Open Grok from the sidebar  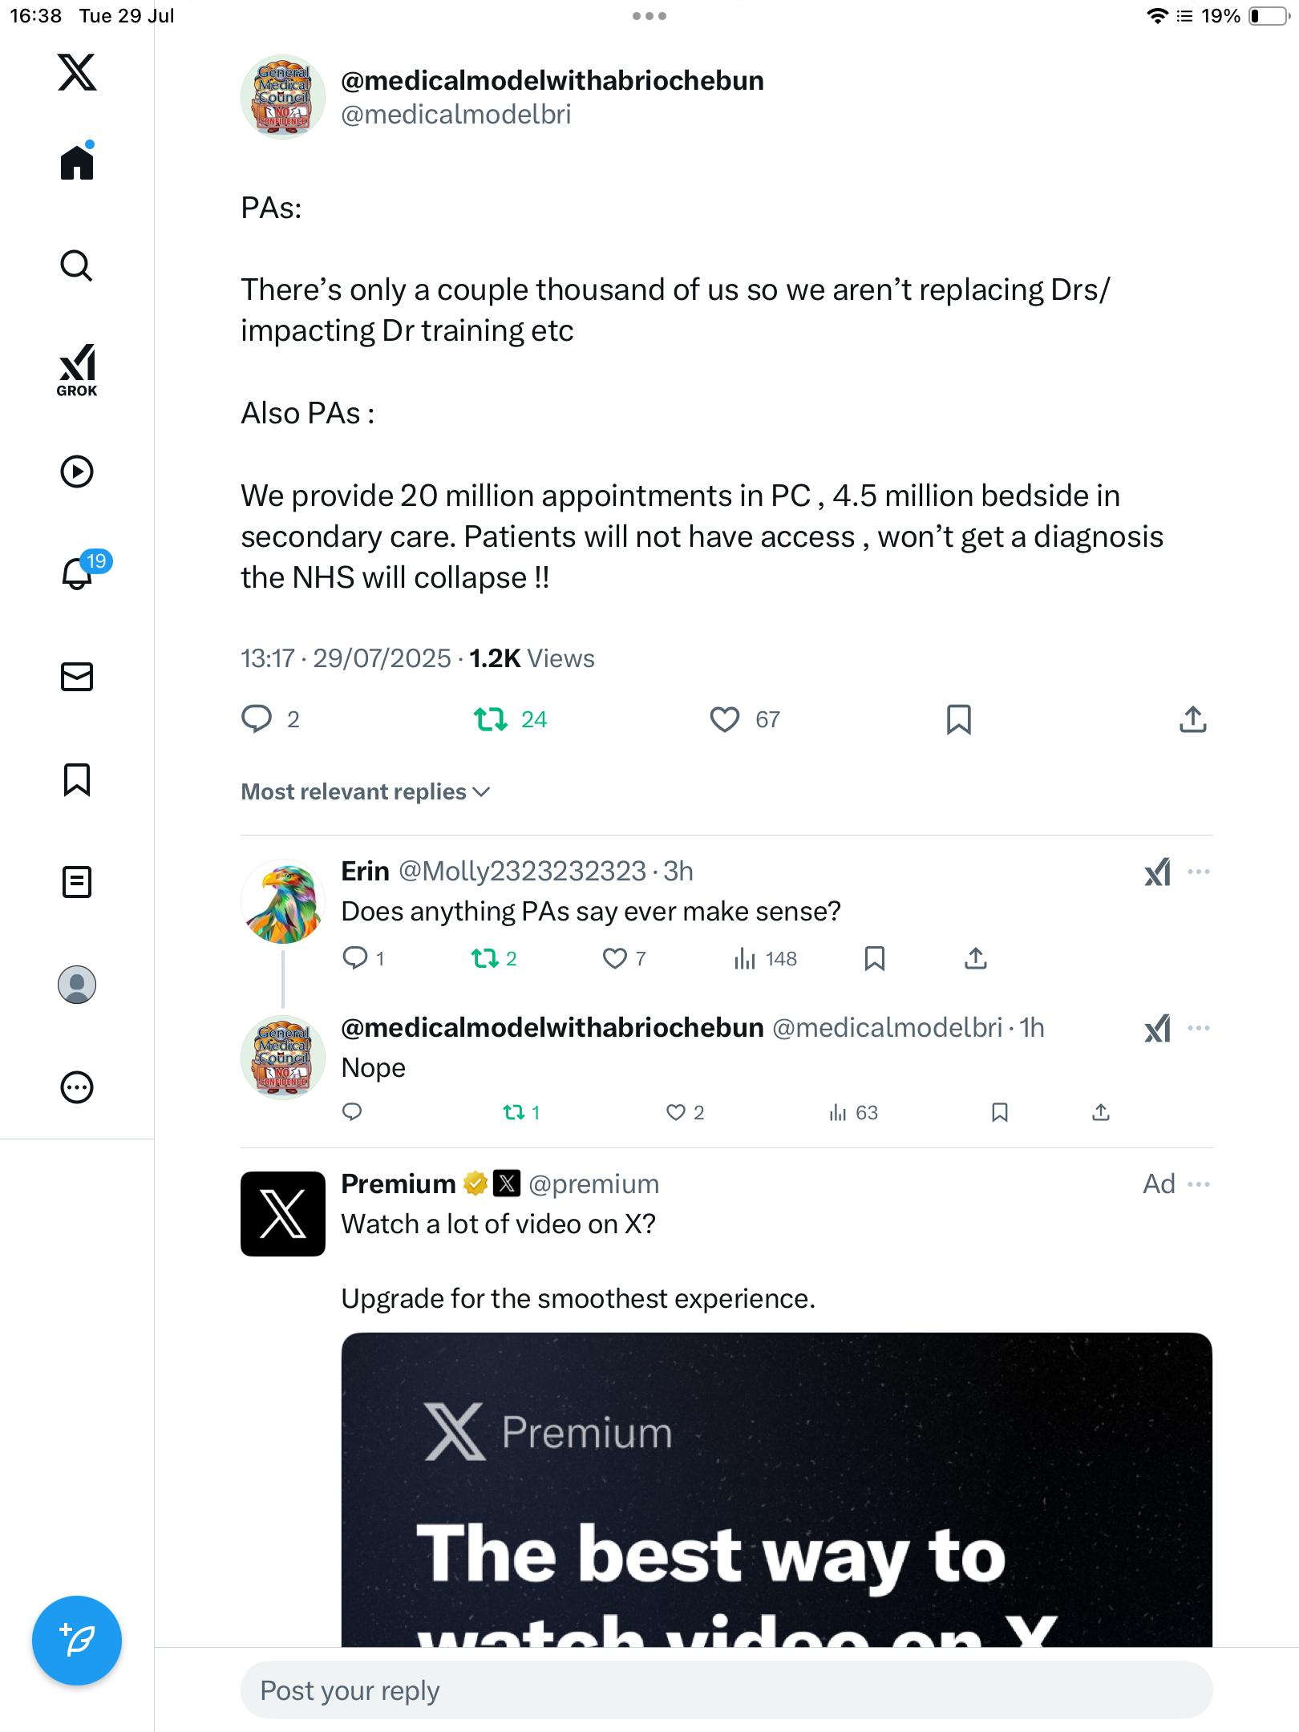point(77,370)
